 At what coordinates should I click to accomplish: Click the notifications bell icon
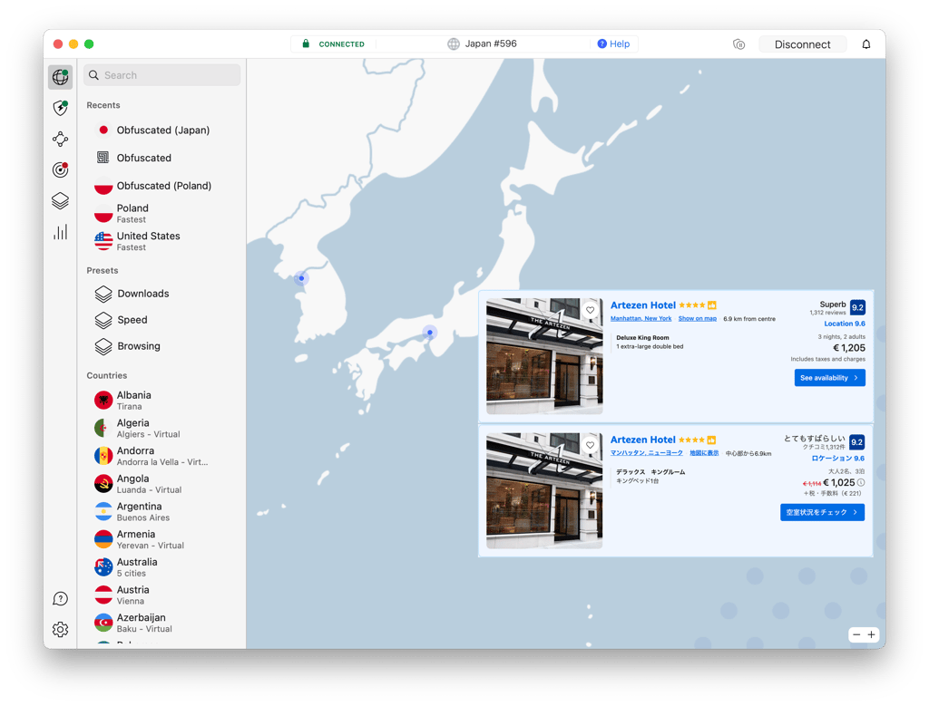866,44
